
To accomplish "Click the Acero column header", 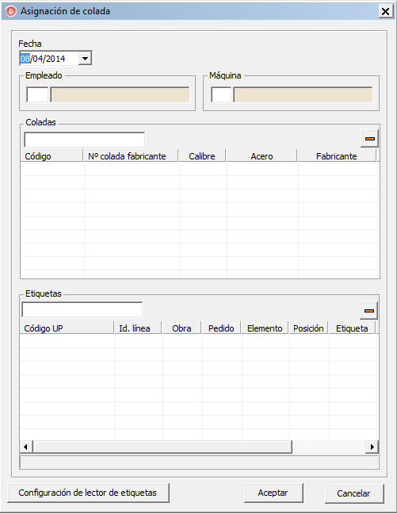I will [261, 156].
